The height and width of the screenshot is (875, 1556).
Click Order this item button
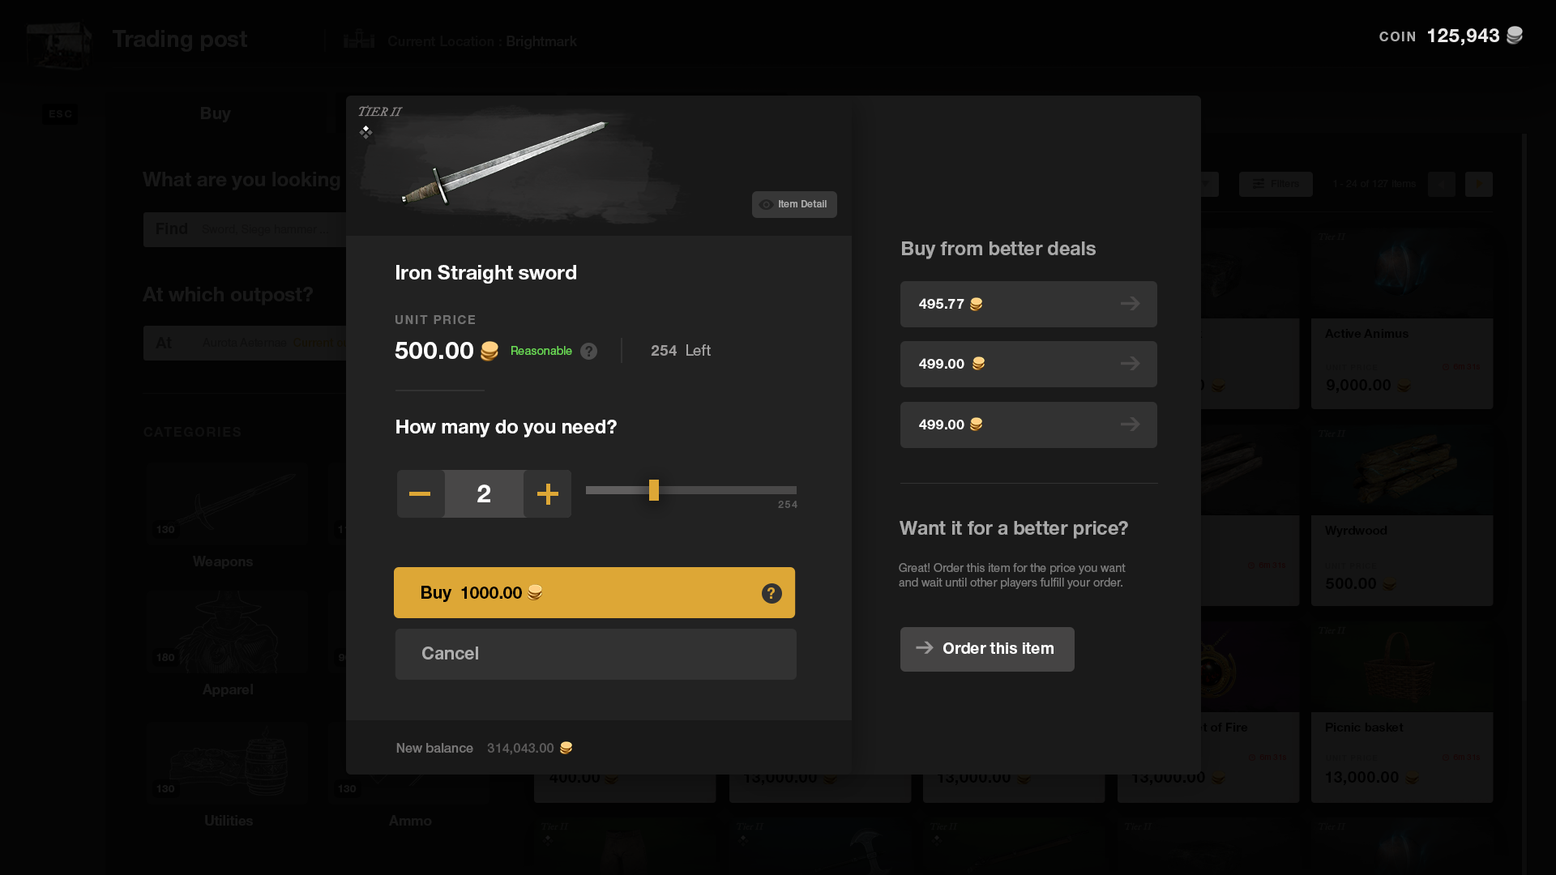tap(987, 649)
